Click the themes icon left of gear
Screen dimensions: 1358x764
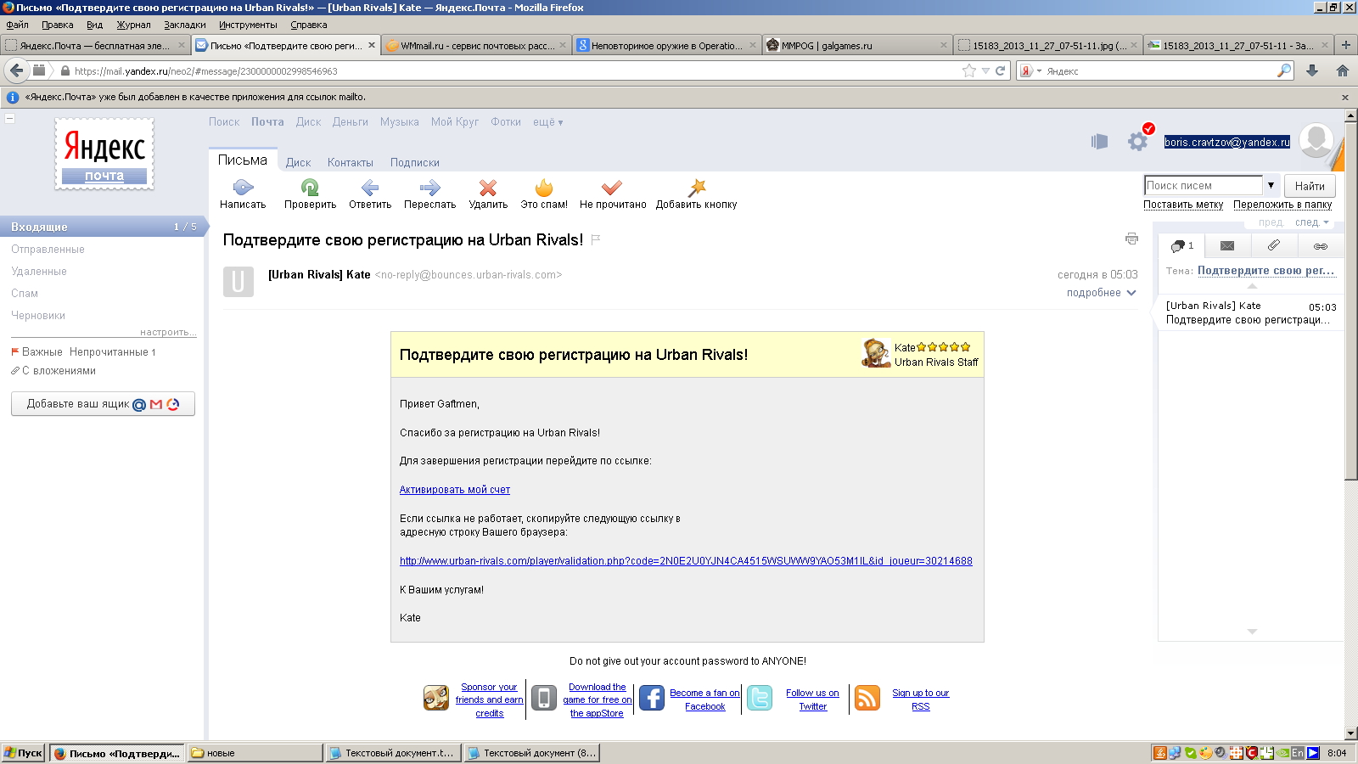pyautogui.click(x=1099, y=142)
